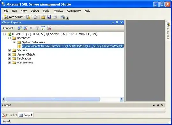The height and width of the screenshot is (125, 172).
Task: Click the Print toolbar icon
Action: click(x=55, y=17)
